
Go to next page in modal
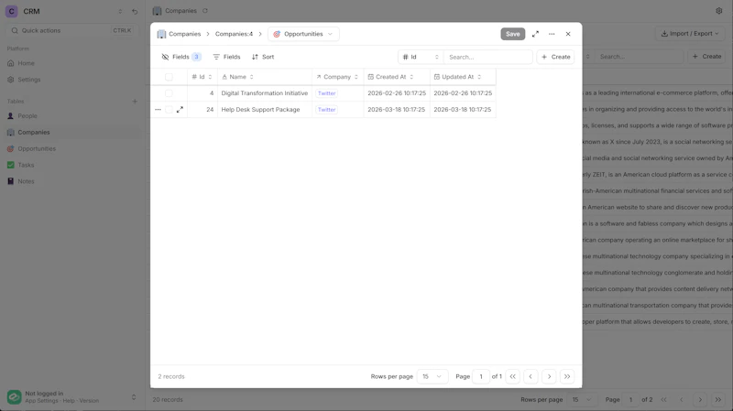[549, 376]
